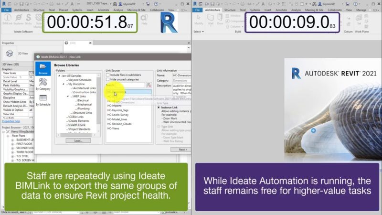This screenshot has width=382, height=215.
Task: Select HC-Keynote_Tags in link list
Action: (118, 110)
